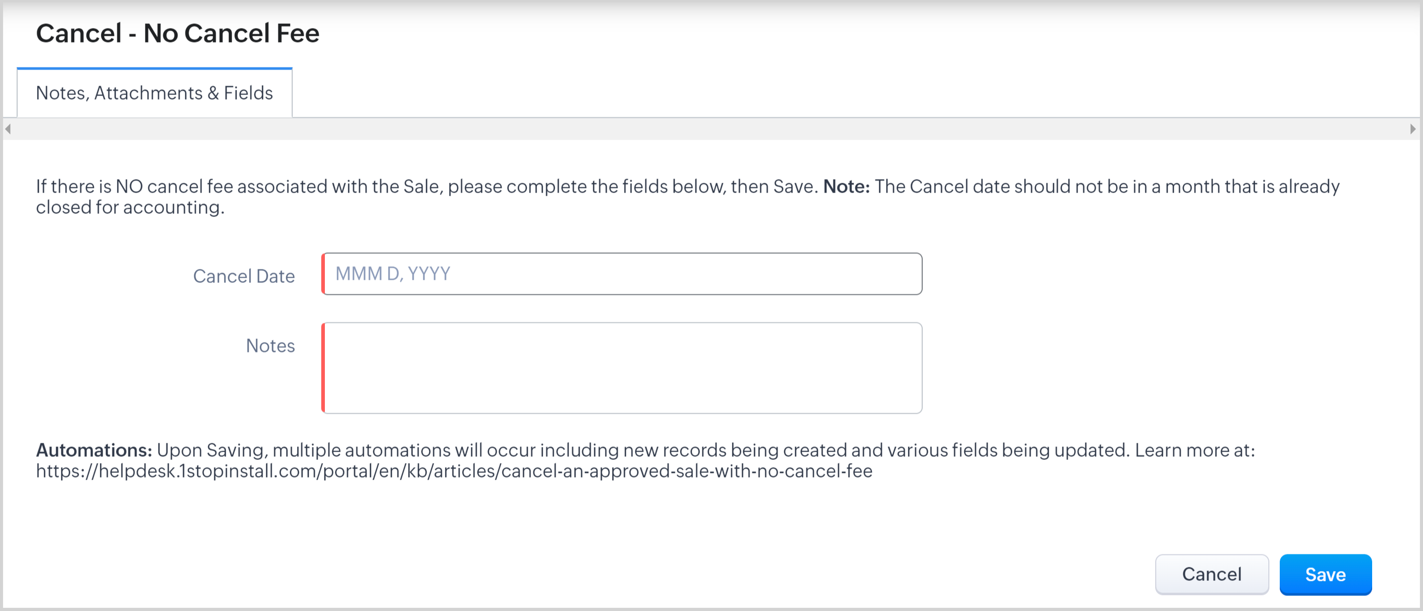
Task: Click the Notes field label
Action: 270,346
